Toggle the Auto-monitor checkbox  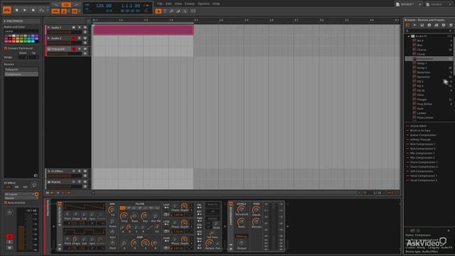pyautogui.click(x=6, y=203)
